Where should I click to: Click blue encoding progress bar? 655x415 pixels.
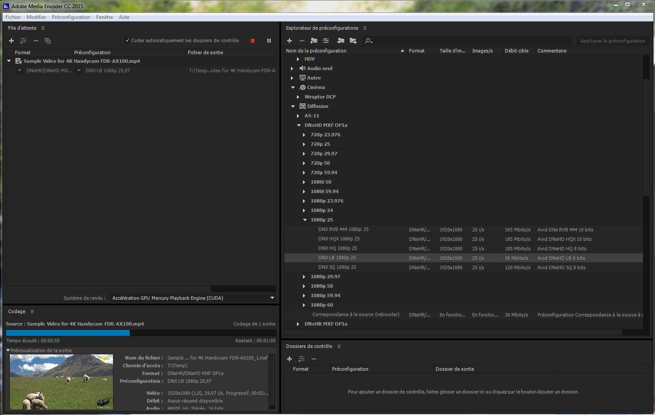(67, 333)
